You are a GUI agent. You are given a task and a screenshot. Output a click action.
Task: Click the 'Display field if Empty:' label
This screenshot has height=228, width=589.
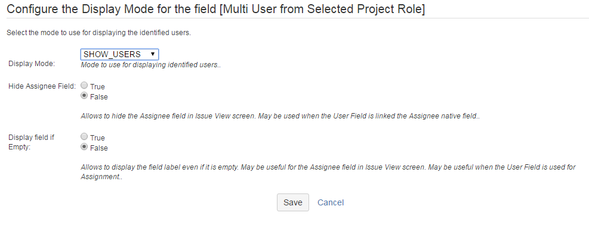coord(31,142)
